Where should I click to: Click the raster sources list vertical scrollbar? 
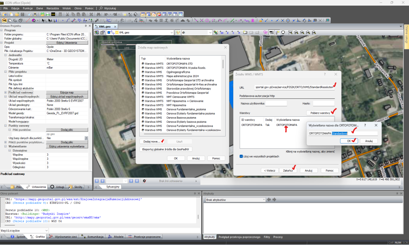(223, 64)
